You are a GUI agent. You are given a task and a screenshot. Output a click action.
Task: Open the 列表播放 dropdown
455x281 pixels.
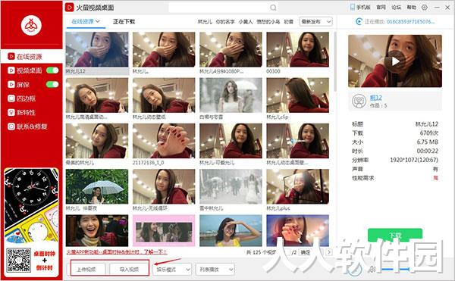pyautogui.click(x=215, y=270)
